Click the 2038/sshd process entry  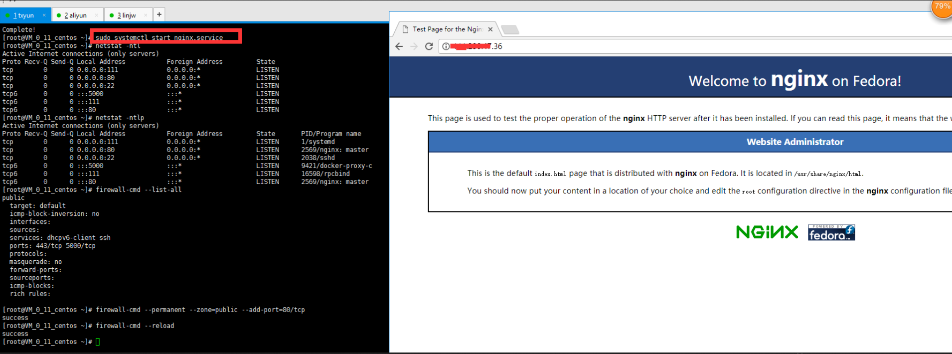click(318, 158)
